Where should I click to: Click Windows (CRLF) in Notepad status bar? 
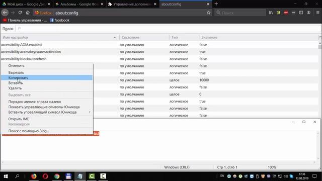[177, 167]
